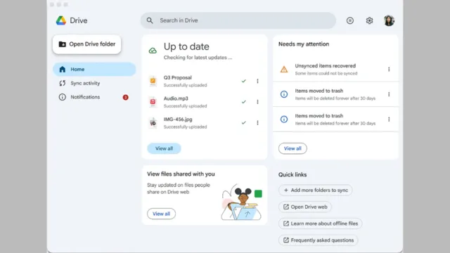The image size is (450, 253).
Task: Click the Up to date heading
Action: [x=186, y=46]
